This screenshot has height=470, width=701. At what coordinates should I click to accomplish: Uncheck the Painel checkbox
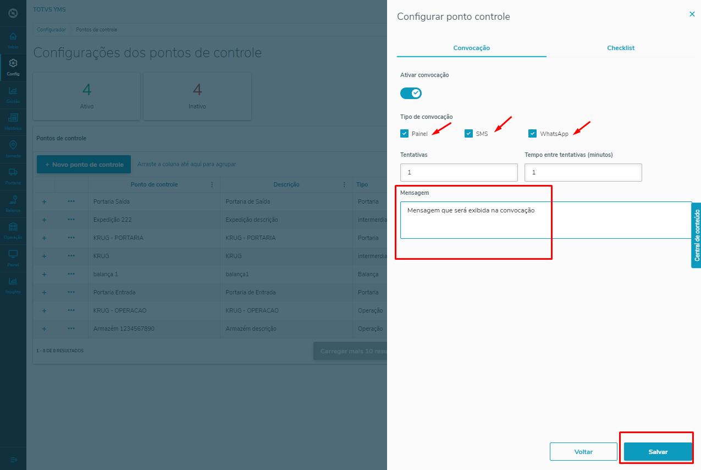[x=404, y=133]
